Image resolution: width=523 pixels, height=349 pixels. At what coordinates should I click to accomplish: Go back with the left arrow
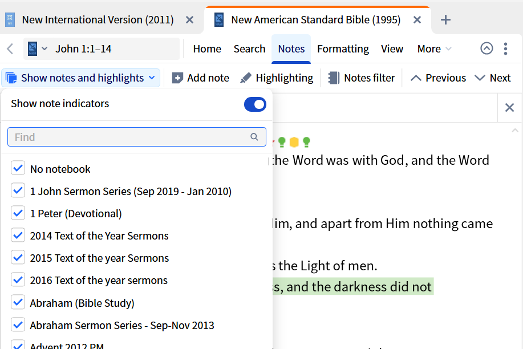[x=10, y=49]
